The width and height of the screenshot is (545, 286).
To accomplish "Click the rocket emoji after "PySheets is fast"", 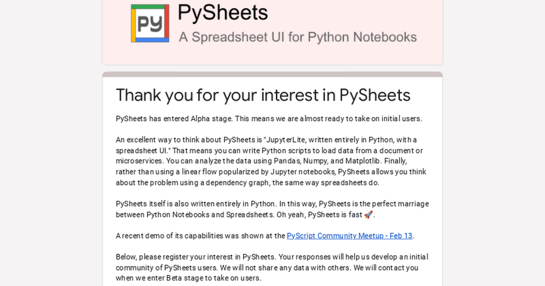I will click(368, 215).
